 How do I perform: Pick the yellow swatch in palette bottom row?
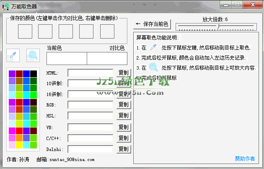coord(19,145)
